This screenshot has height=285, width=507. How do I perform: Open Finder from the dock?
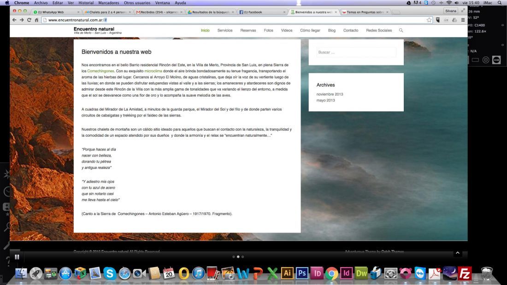click(x=21, y=273)
